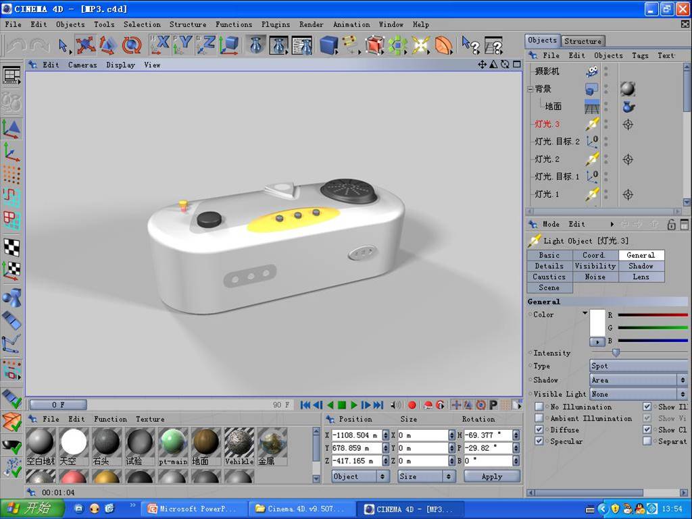Click the Redo arrow icon
Viewport: 692px width, 519px height.
(40, 45)
